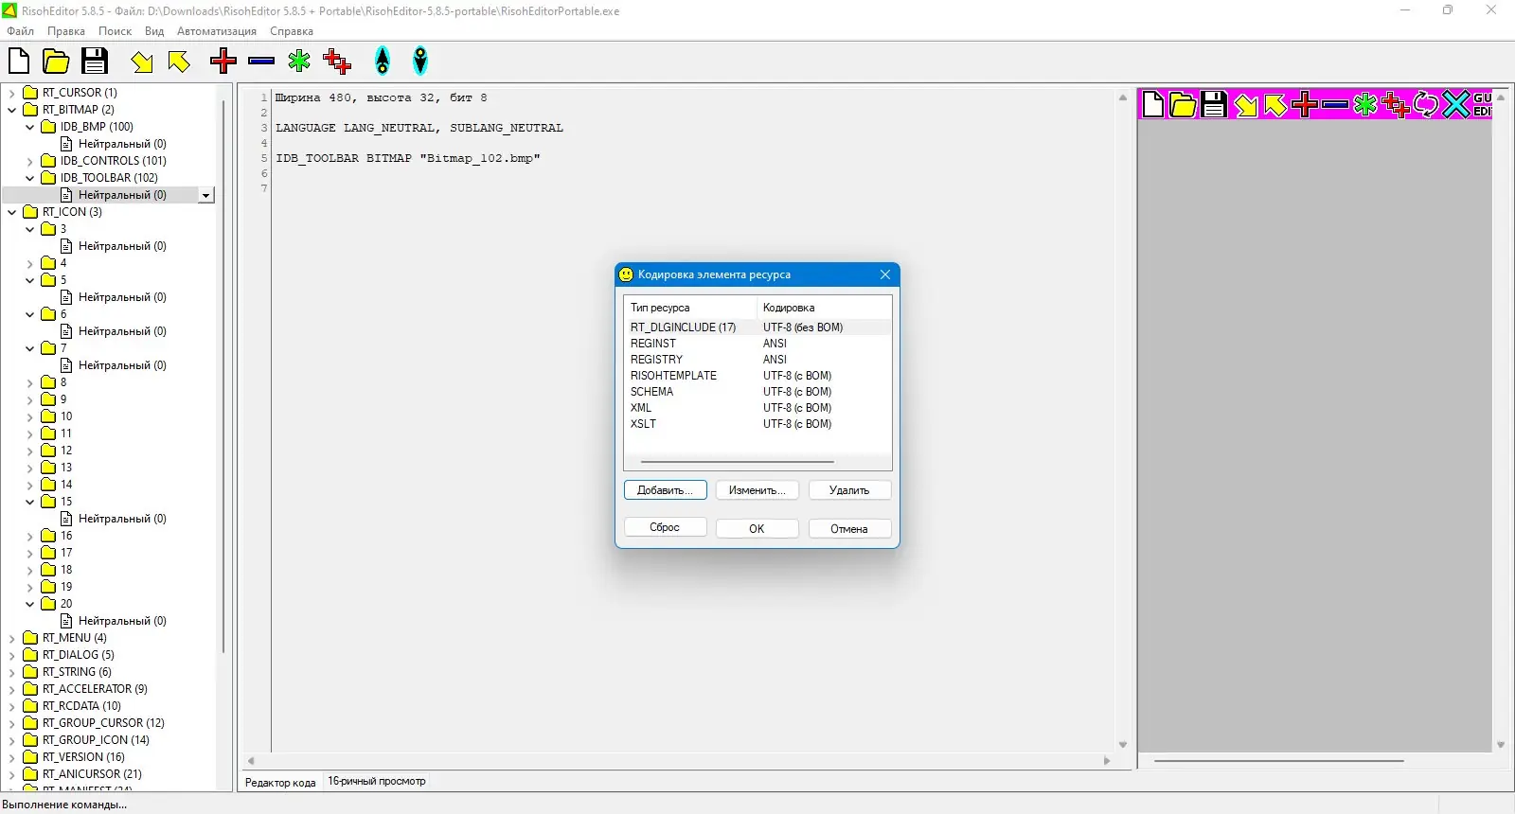Click the dialog list horizontal scrollbar
The width and height of the screenshot is (1515, 814).
coord(738,462)
